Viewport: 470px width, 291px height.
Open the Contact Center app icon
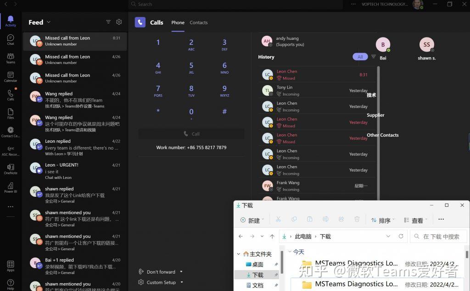click(x=11, y=132)
